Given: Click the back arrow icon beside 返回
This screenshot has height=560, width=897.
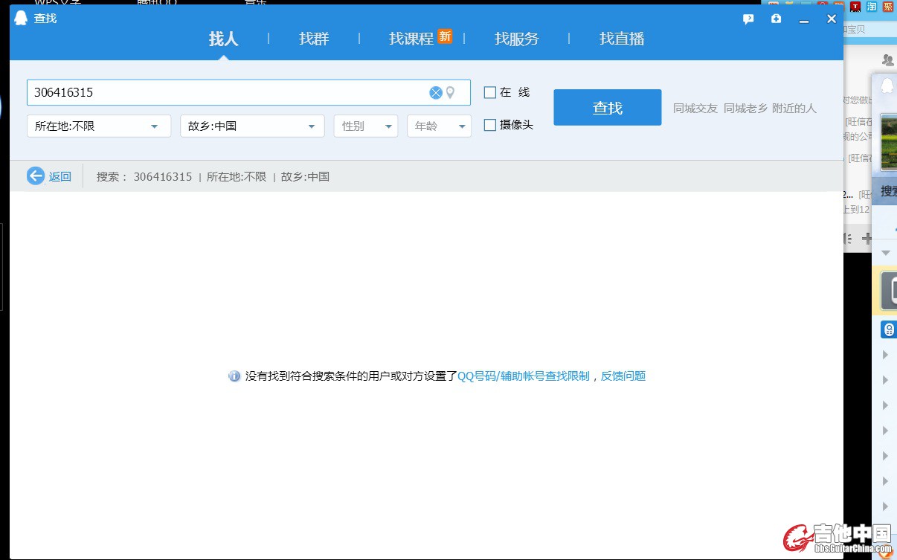Looking at the screenshot, I should (36, 176).
